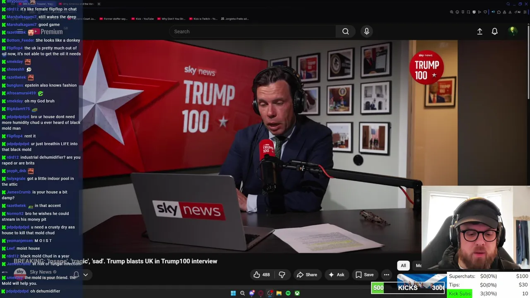Click inside the YouTube Search field

pos(253,31)
